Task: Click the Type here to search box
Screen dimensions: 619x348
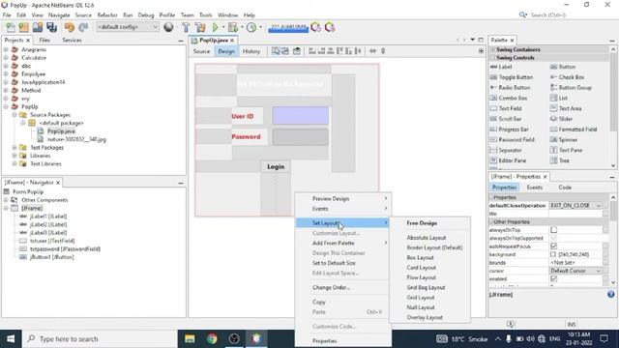Action: pyautogui.click(x=100, y=339)
